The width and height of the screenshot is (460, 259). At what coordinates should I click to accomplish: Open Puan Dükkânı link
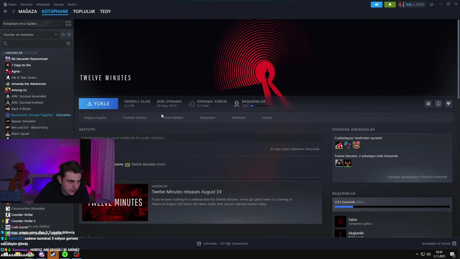[x=173, y=118]
